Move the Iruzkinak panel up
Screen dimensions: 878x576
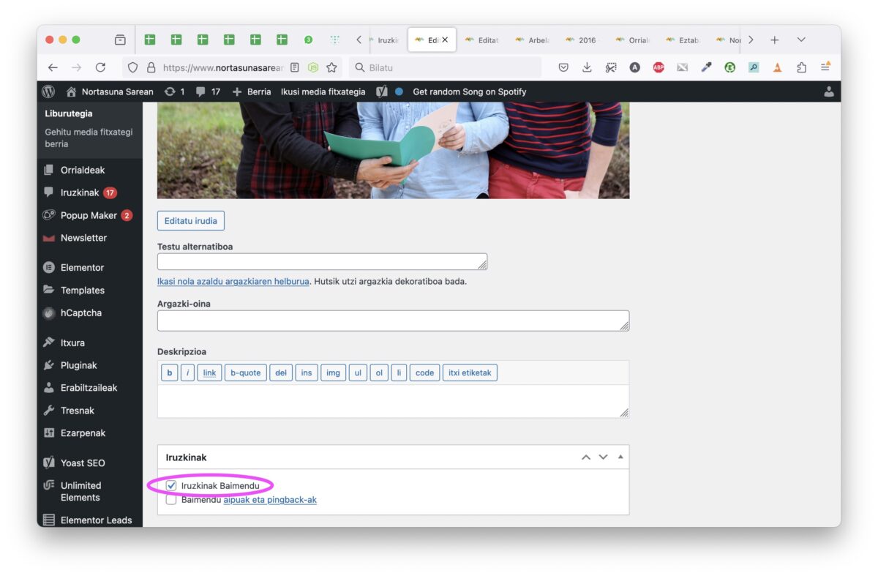coord(585,457)
